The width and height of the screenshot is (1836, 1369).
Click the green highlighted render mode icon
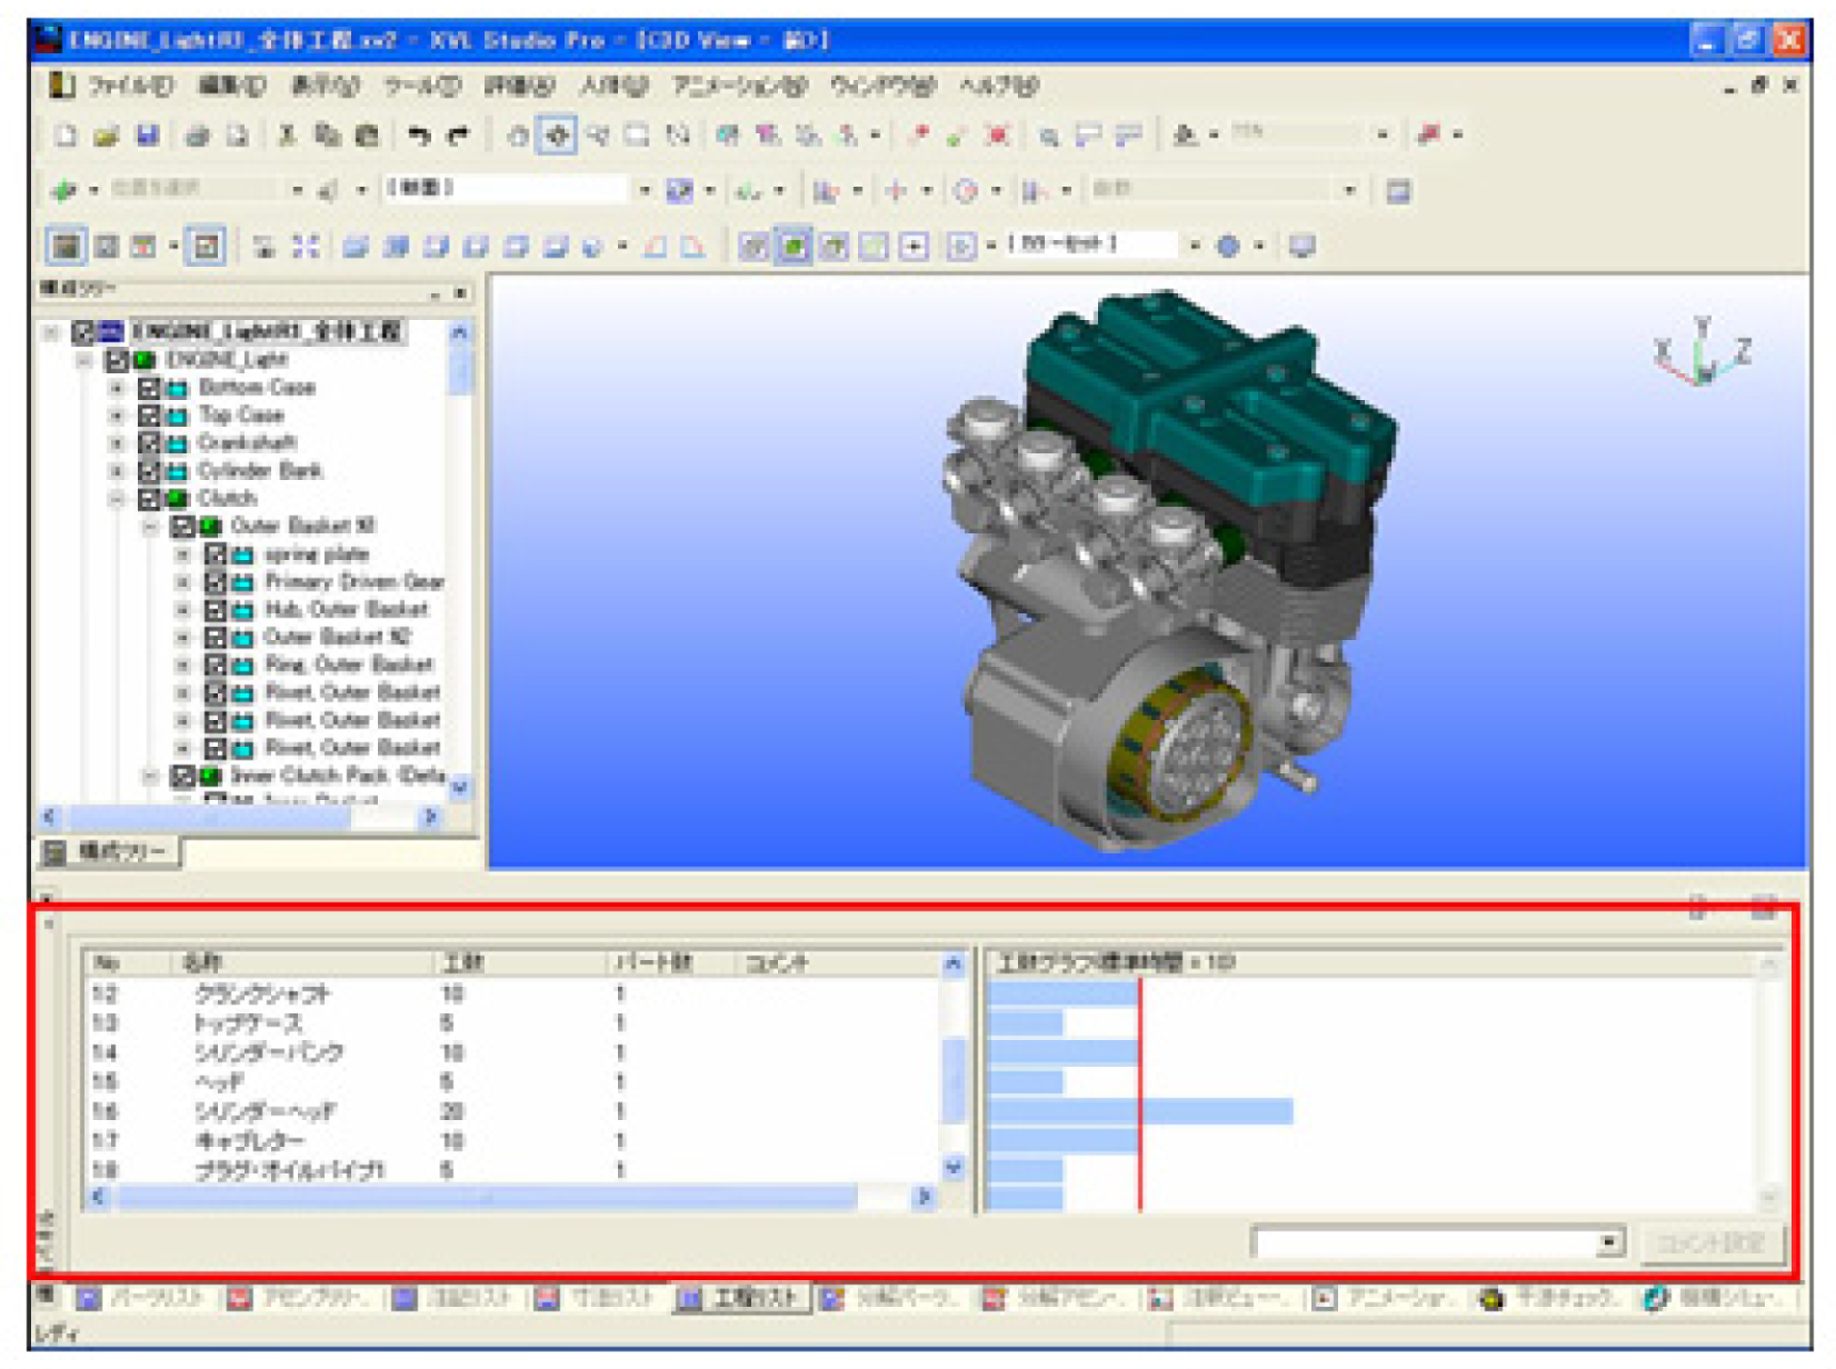point(793,246)
